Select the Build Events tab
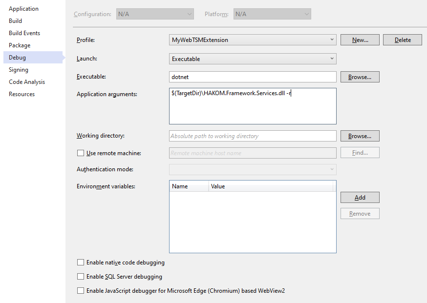This screenshot has width=427, height=303. pyautogui.click(x=24, y=33)
